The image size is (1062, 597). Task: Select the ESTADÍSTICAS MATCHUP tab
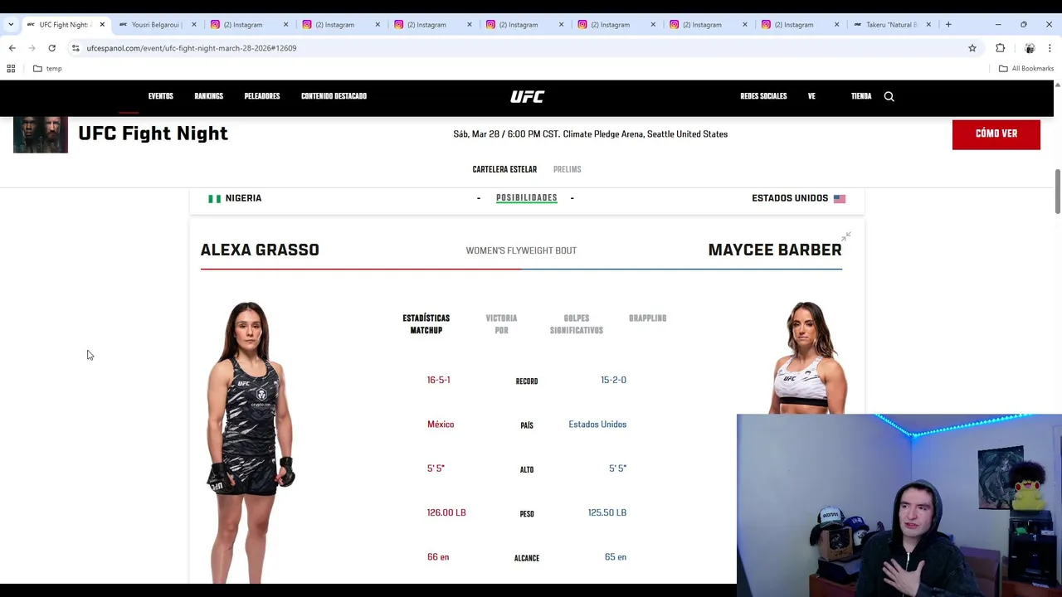[x=426, y=324]
